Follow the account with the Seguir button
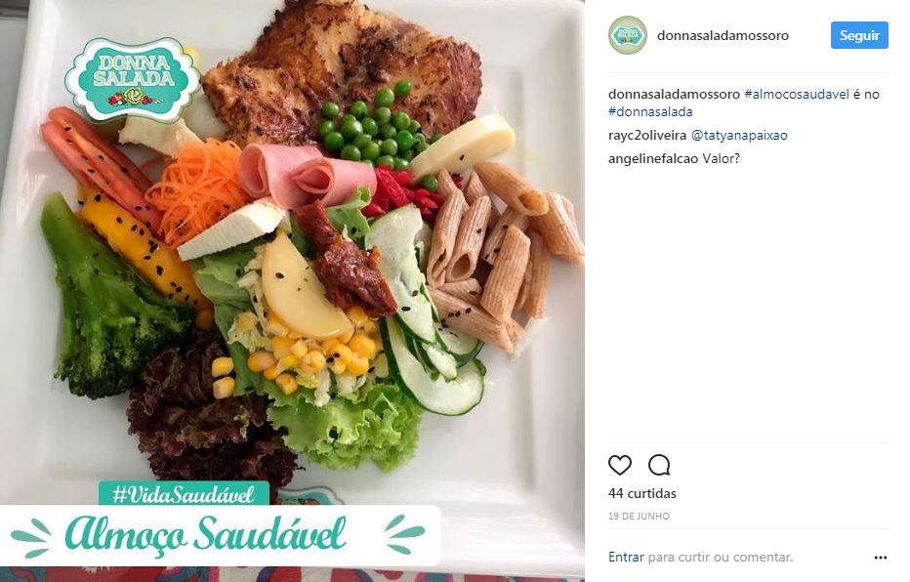This screenshot has height=582, width=910. [x=859, y=35]
